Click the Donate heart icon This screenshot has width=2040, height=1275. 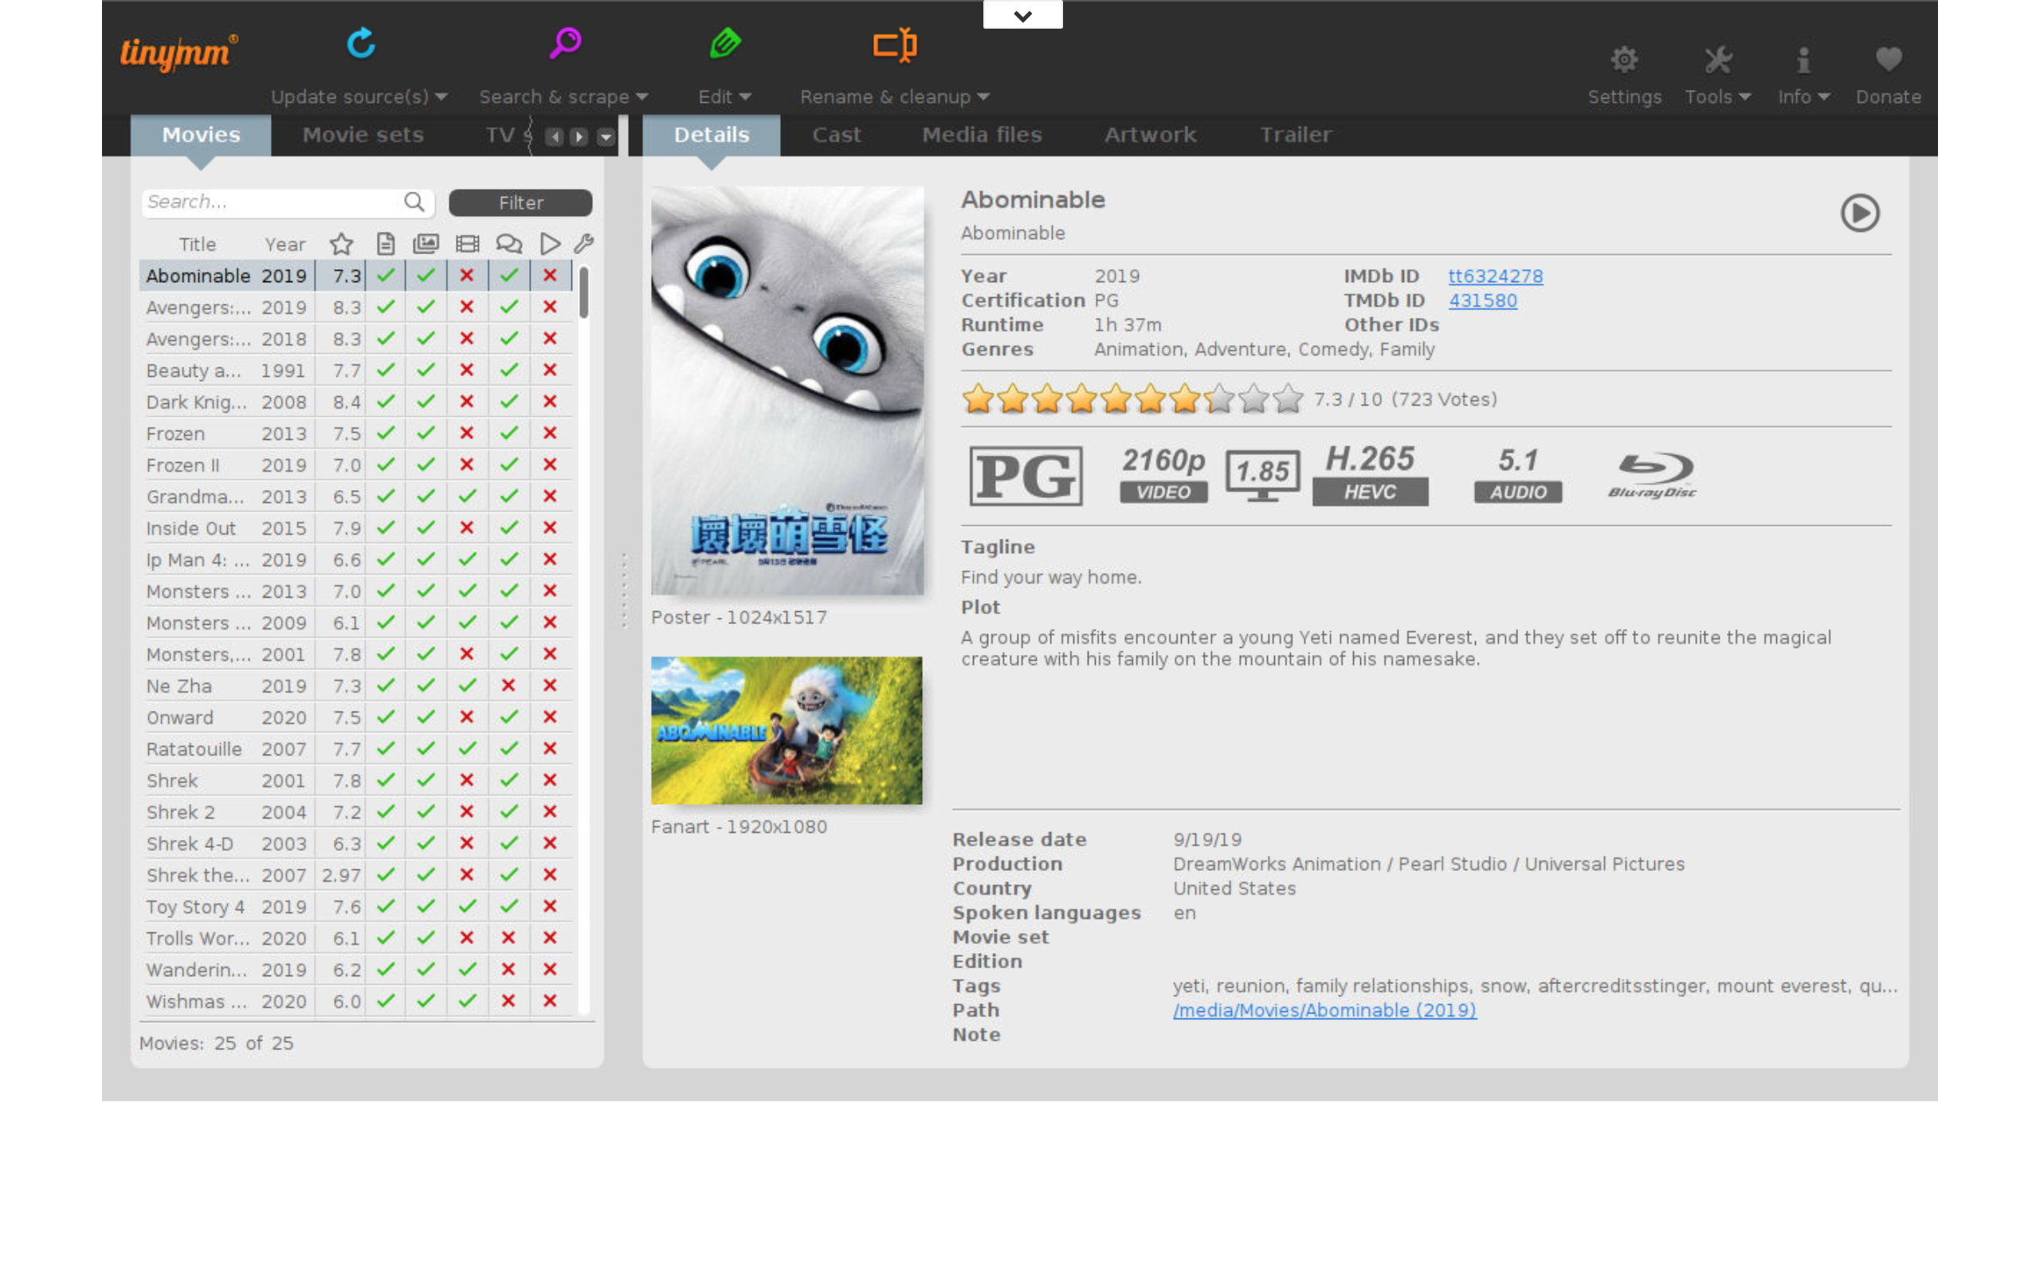[x=1888, y=60]
